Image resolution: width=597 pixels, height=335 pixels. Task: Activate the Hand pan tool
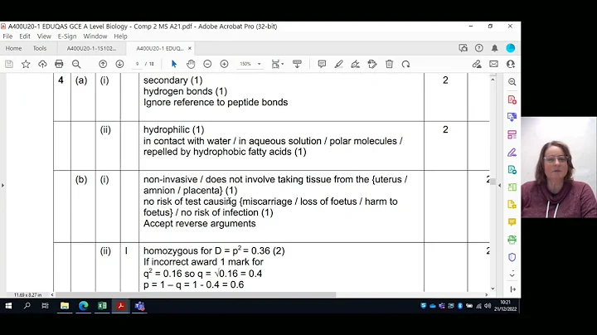coord(191,64)
